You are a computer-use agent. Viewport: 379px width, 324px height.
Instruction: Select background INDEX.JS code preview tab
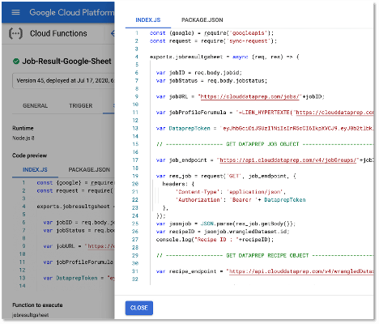35,169
